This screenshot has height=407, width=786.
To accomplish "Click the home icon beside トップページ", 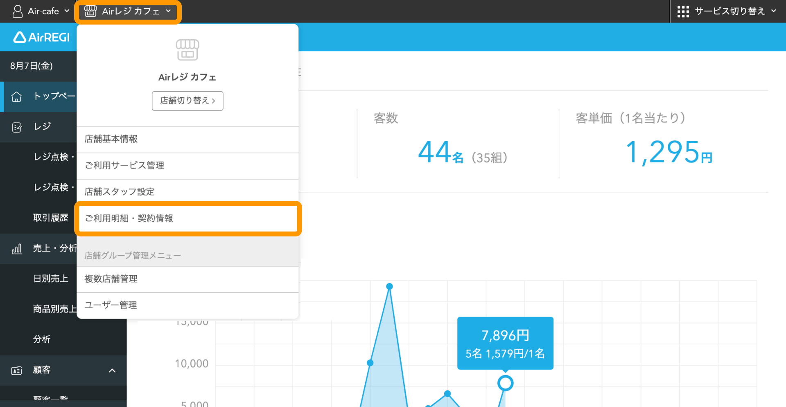I will tap(16, 97).
